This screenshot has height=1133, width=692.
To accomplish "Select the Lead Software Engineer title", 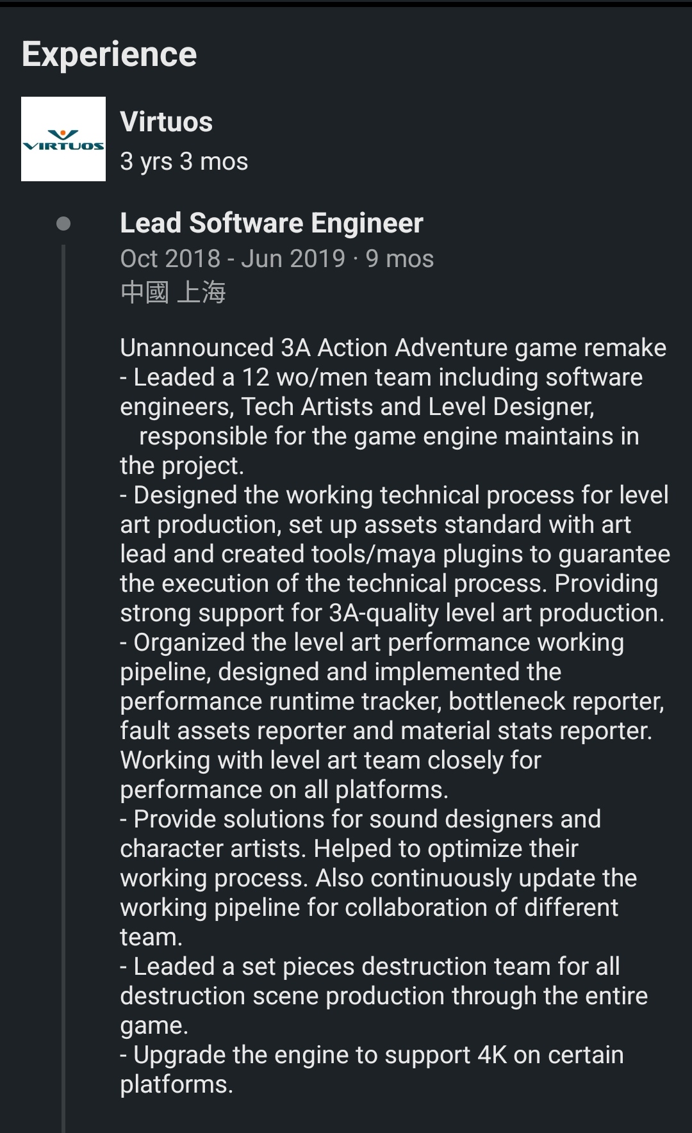I will tap(272, 223).
